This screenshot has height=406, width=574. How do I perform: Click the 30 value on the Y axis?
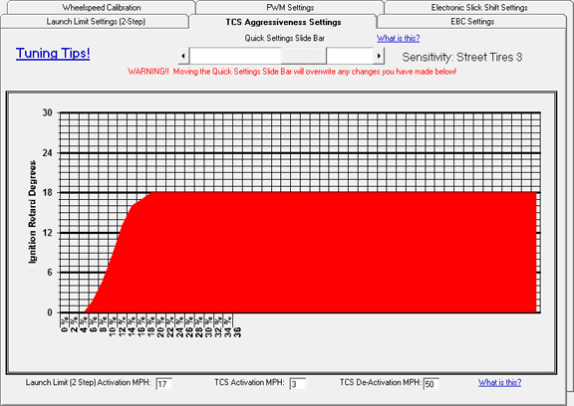(47, 112)
